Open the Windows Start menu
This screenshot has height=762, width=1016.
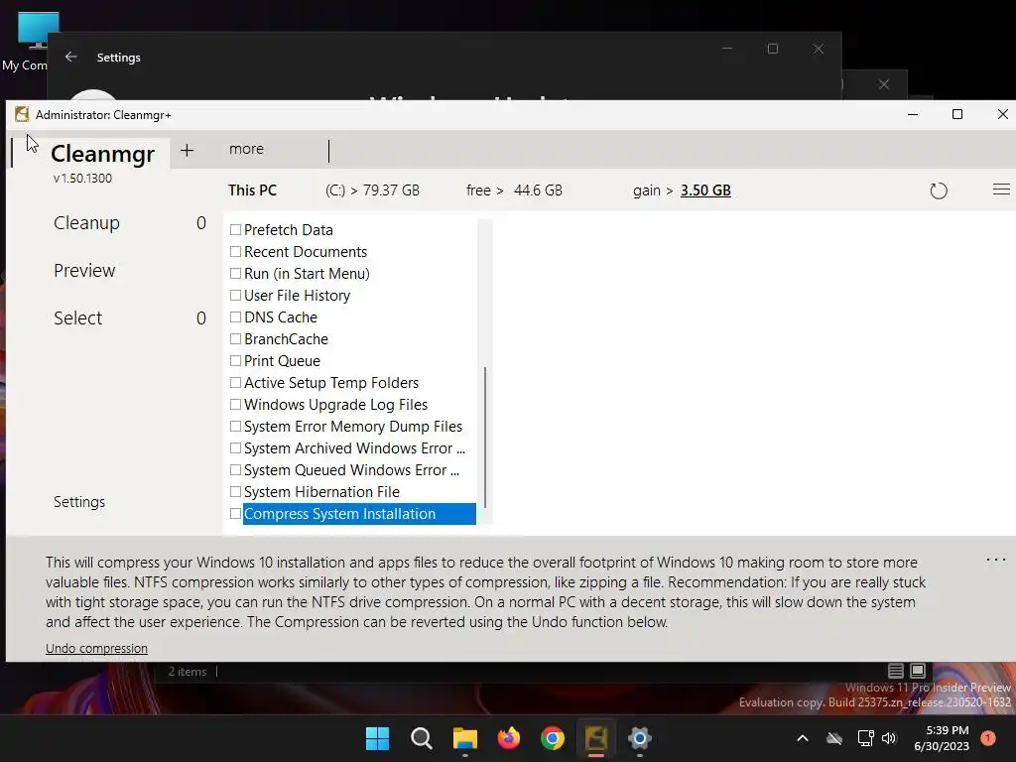coord(378,738)
